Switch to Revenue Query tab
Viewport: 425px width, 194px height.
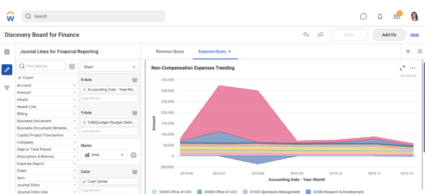click(x=169, y=52)
